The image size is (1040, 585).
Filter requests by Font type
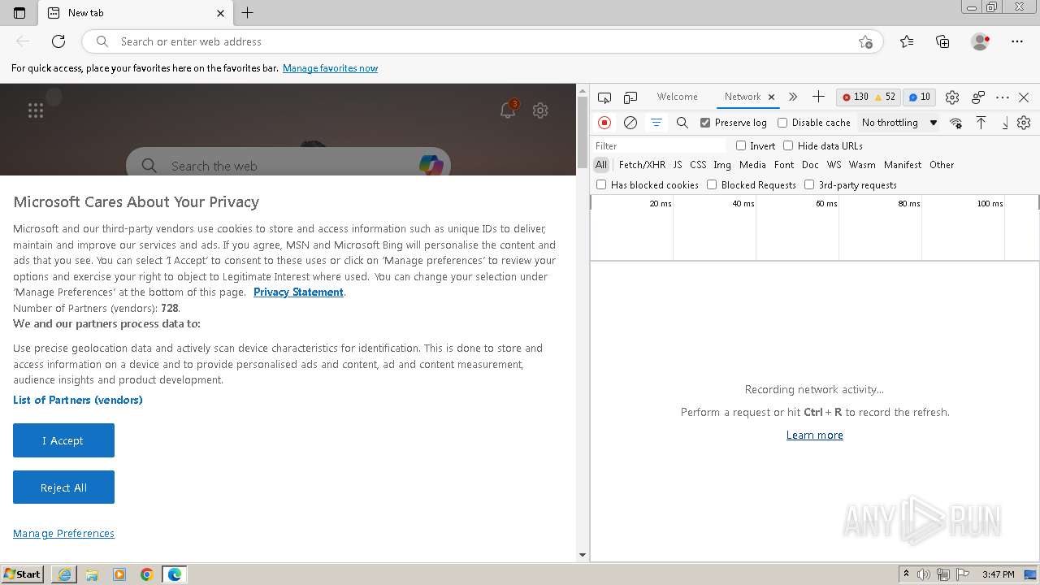point(784,165)
